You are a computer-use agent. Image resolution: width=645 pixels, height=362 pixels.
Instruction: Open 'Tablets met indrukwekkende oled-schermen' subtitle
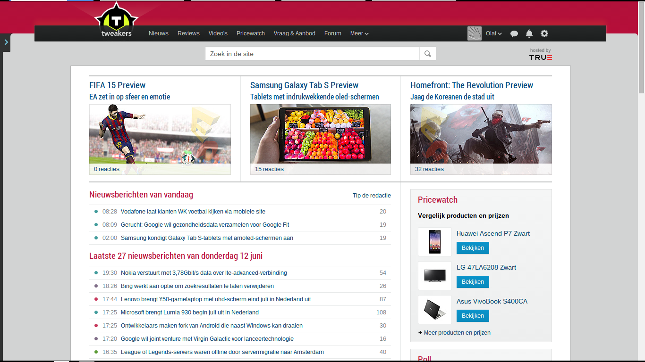click(314, 97)
